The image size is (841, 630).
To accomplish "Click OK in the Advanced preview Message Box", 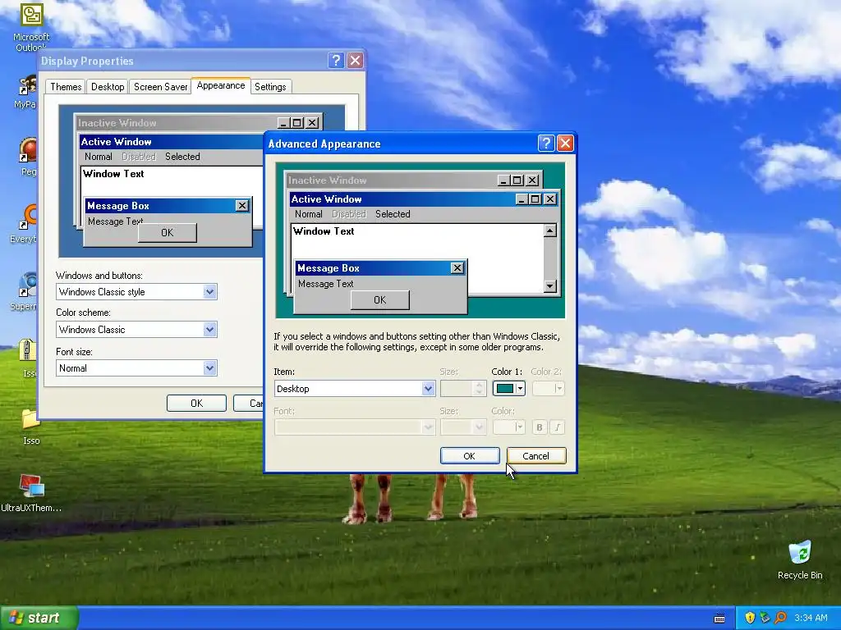I will 379,300.
